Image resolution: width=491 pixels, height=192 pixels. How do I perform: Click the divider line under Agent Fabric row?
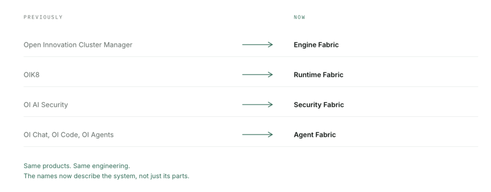point(250,147)
